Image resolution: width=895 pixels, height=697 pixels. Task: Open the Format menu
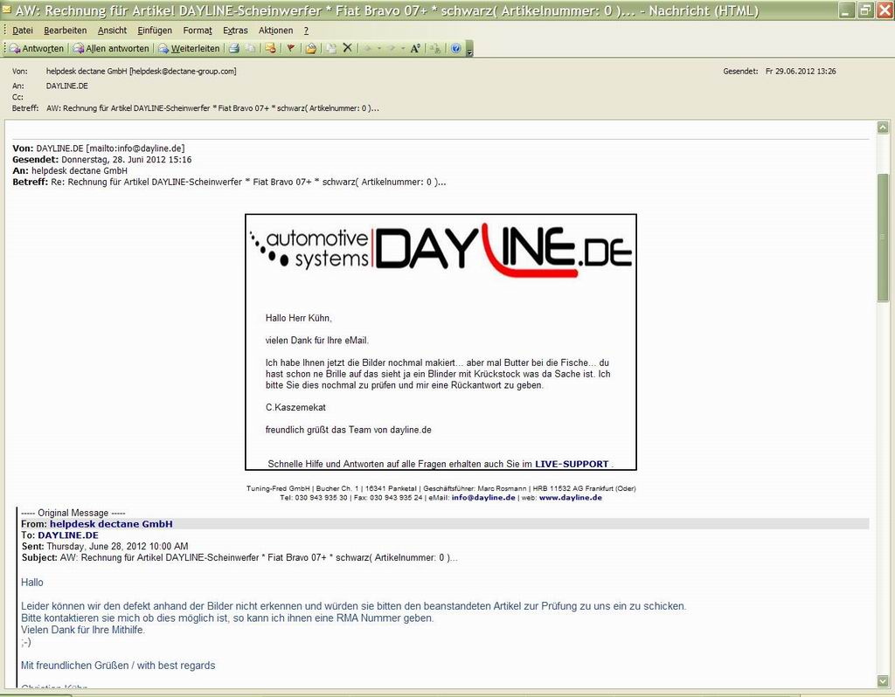coord(198,30)
